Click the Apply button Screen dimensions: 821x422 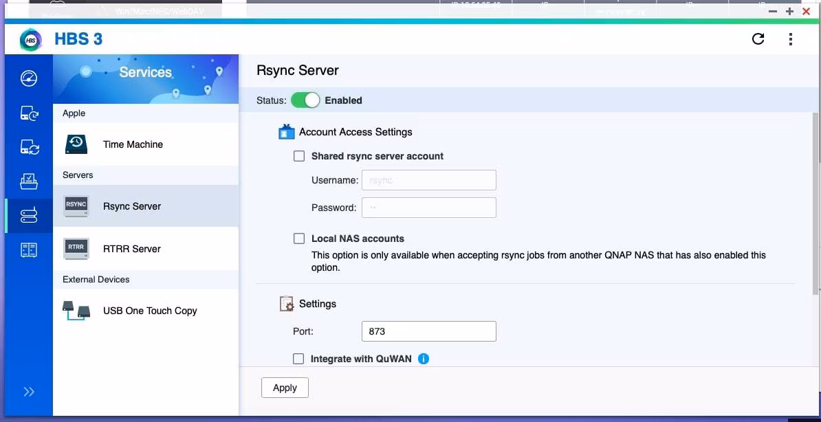(285, 388)
